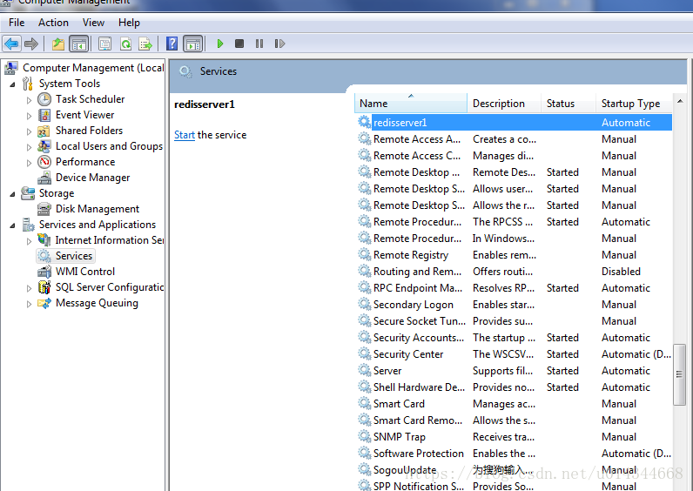This screenshot has height=491, width=693.
Task: Collapse the System Tools tree node
Action: 12,84
